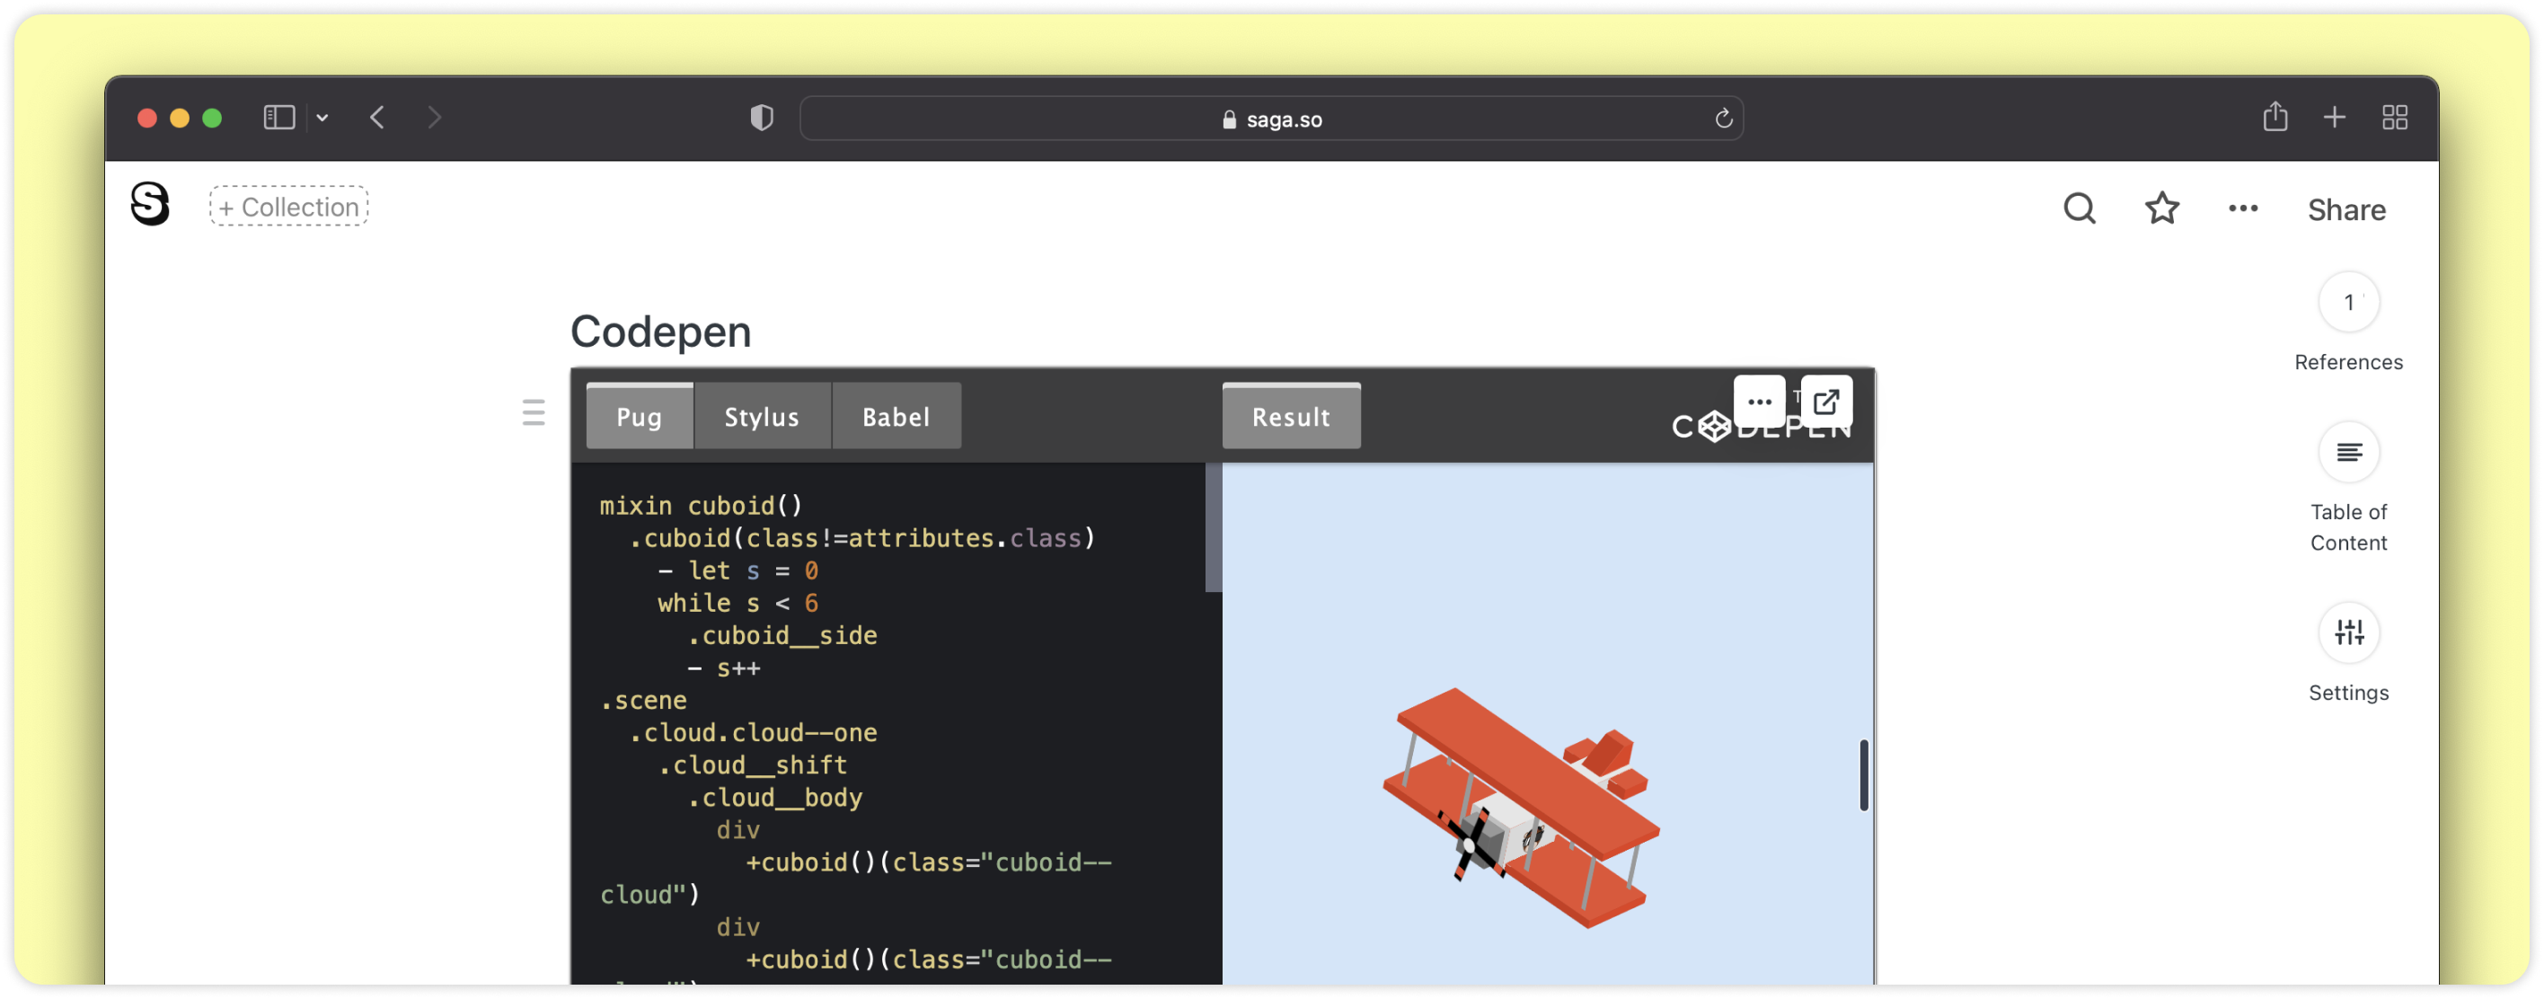Expand Safari sidebar options chevron
This screenshot has height=999, width=2544.
[x=322, y=119]
